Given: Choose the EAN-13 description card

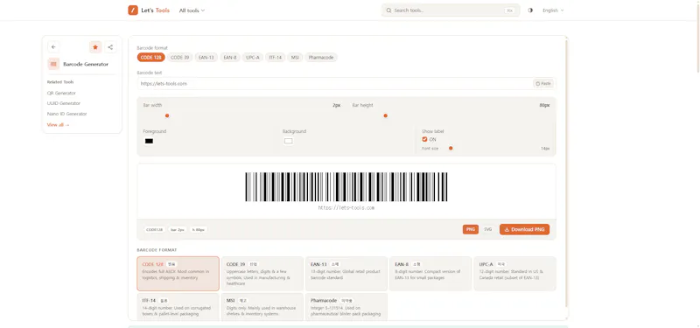Looking at the screenshot, I should 346,274.
